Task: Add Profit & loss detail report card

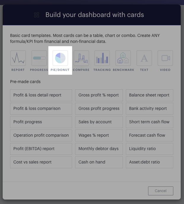Action: pos(41,95)
